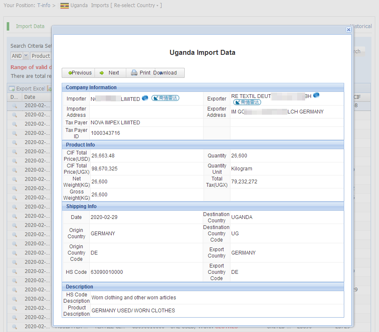Download the current import record
The image size is (379, 332).
pos(169,73)
